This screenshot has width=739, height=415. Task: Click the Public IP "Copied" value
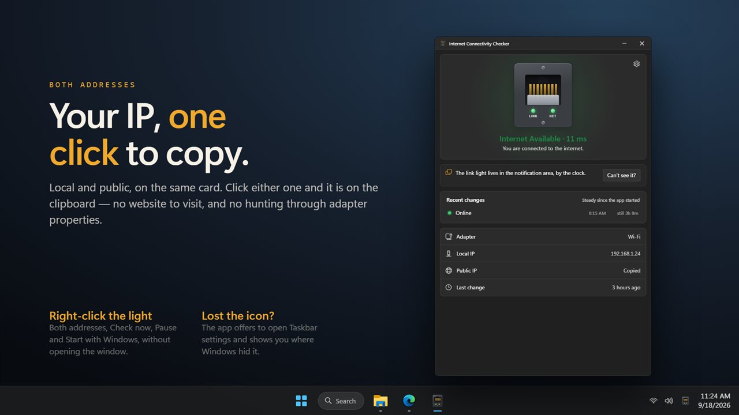click(632, 270)
